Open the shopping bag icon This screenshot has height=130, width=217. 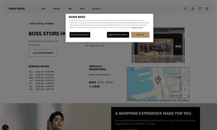[x=206, y=8]
